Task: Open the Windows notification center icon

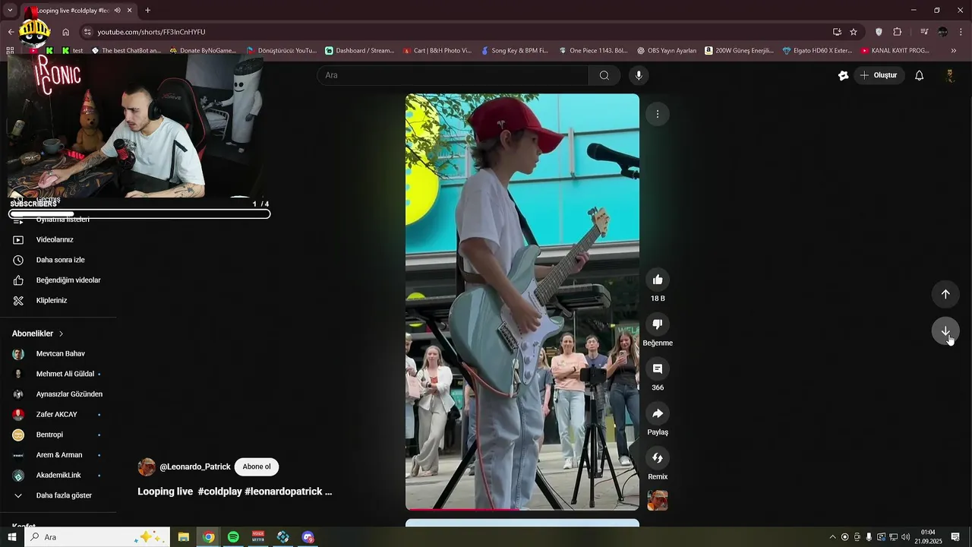Action: pyautogui.click(x=955, y=537)
